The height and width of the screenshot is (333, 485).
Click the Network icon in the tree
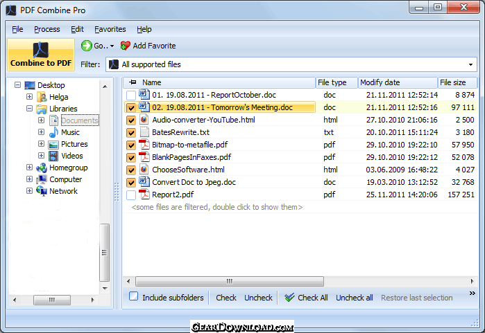[42, 191]
